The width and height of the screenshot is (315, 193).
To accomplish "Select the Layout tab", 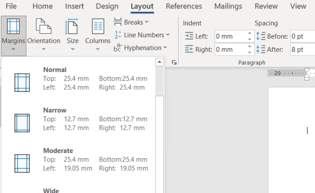I will coord(142,6).
